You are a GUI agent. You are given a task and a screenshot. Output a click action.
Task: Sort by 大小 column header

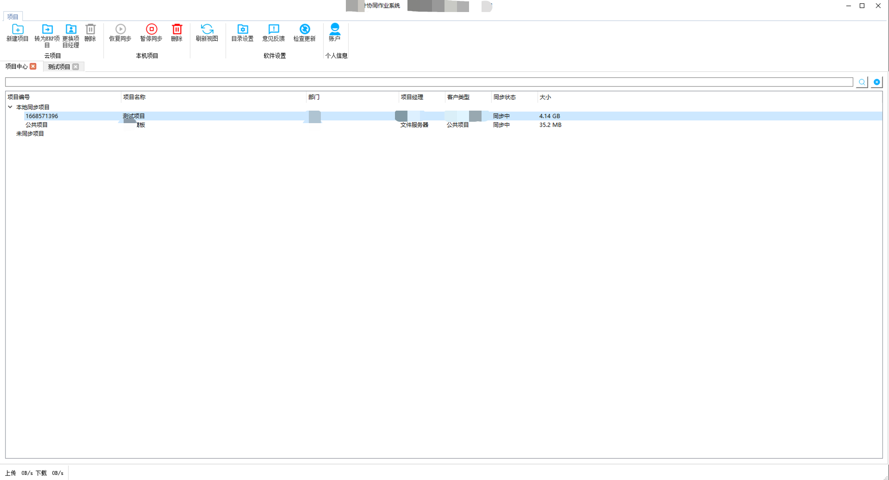pyautogui.click(x=545, y=97)
